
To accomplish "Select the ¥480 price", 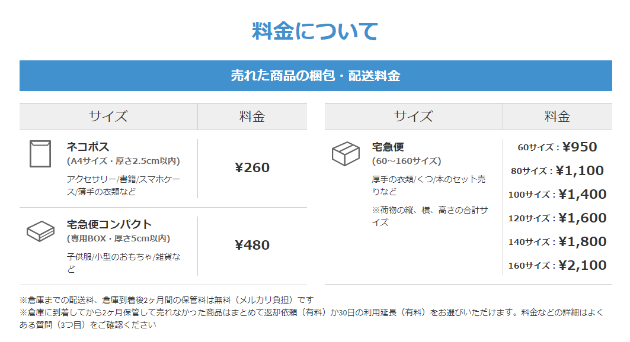I will 252,245.
